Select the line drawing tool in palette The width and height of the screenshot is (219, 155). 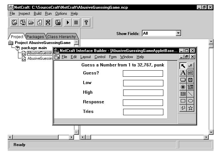pyautogui.click(x=190, y=94)
